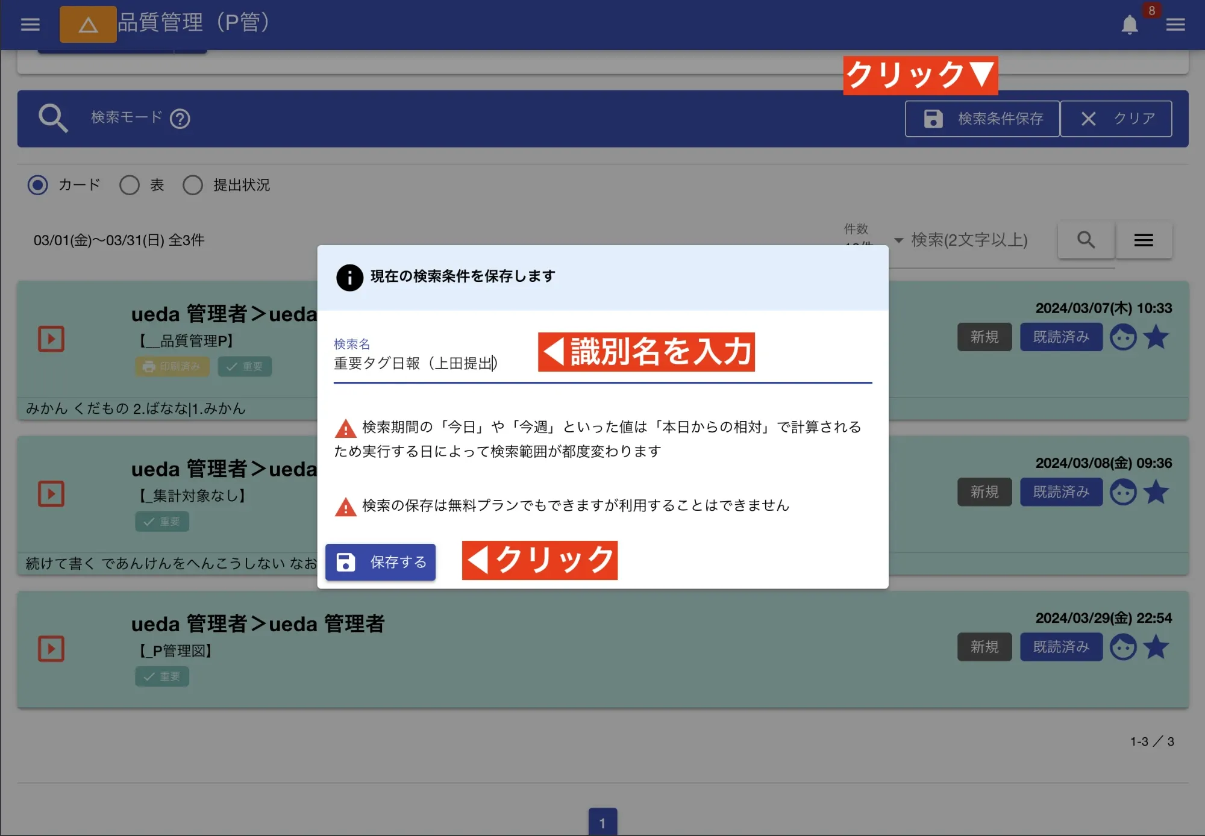Select the 表 view radio button
1205x836 pixels.
pyautogui.click(x=129, y=185)
